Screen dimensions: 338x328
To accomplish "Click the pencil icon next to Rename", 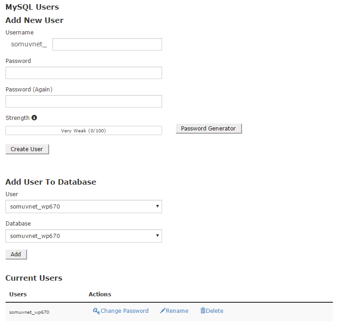I will pos(163,311).
